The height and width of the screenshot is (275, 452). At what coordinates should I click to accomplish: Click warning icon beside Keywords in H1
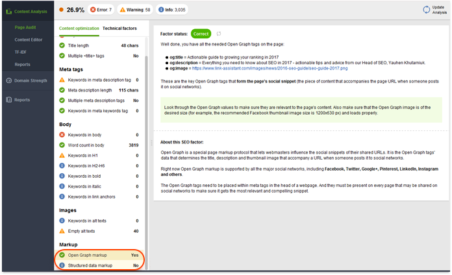pos(62,156)
